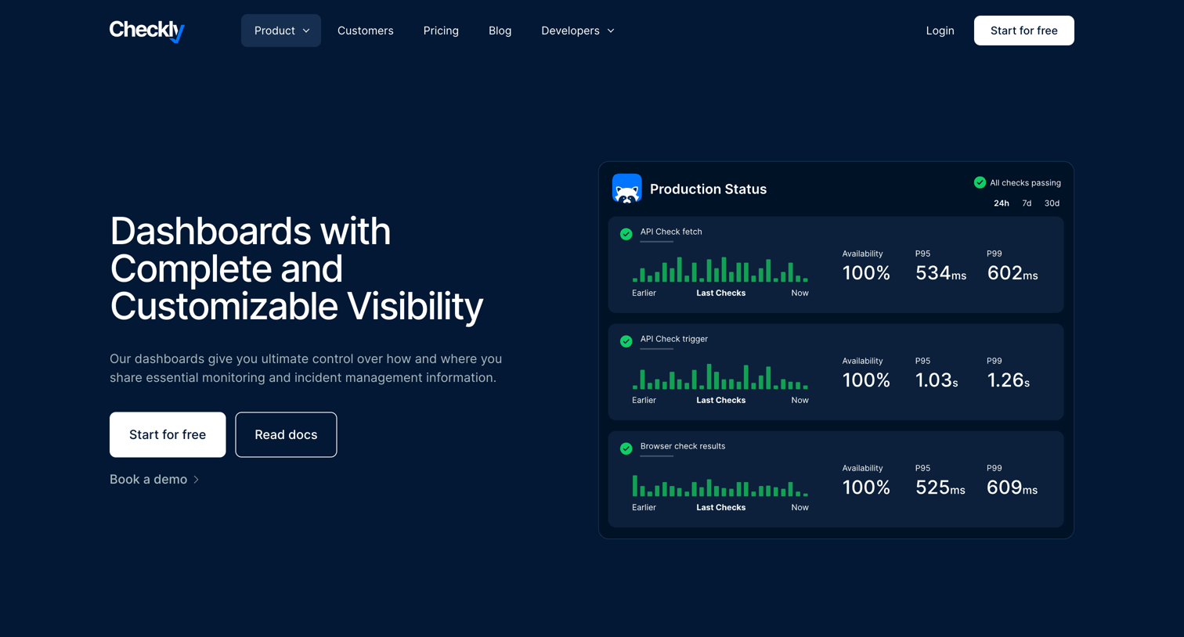Screen dimensions: 1184x637
Task: Click the raccoon Production Status icon
Action: pyautogui.click(x=626, y=189)
